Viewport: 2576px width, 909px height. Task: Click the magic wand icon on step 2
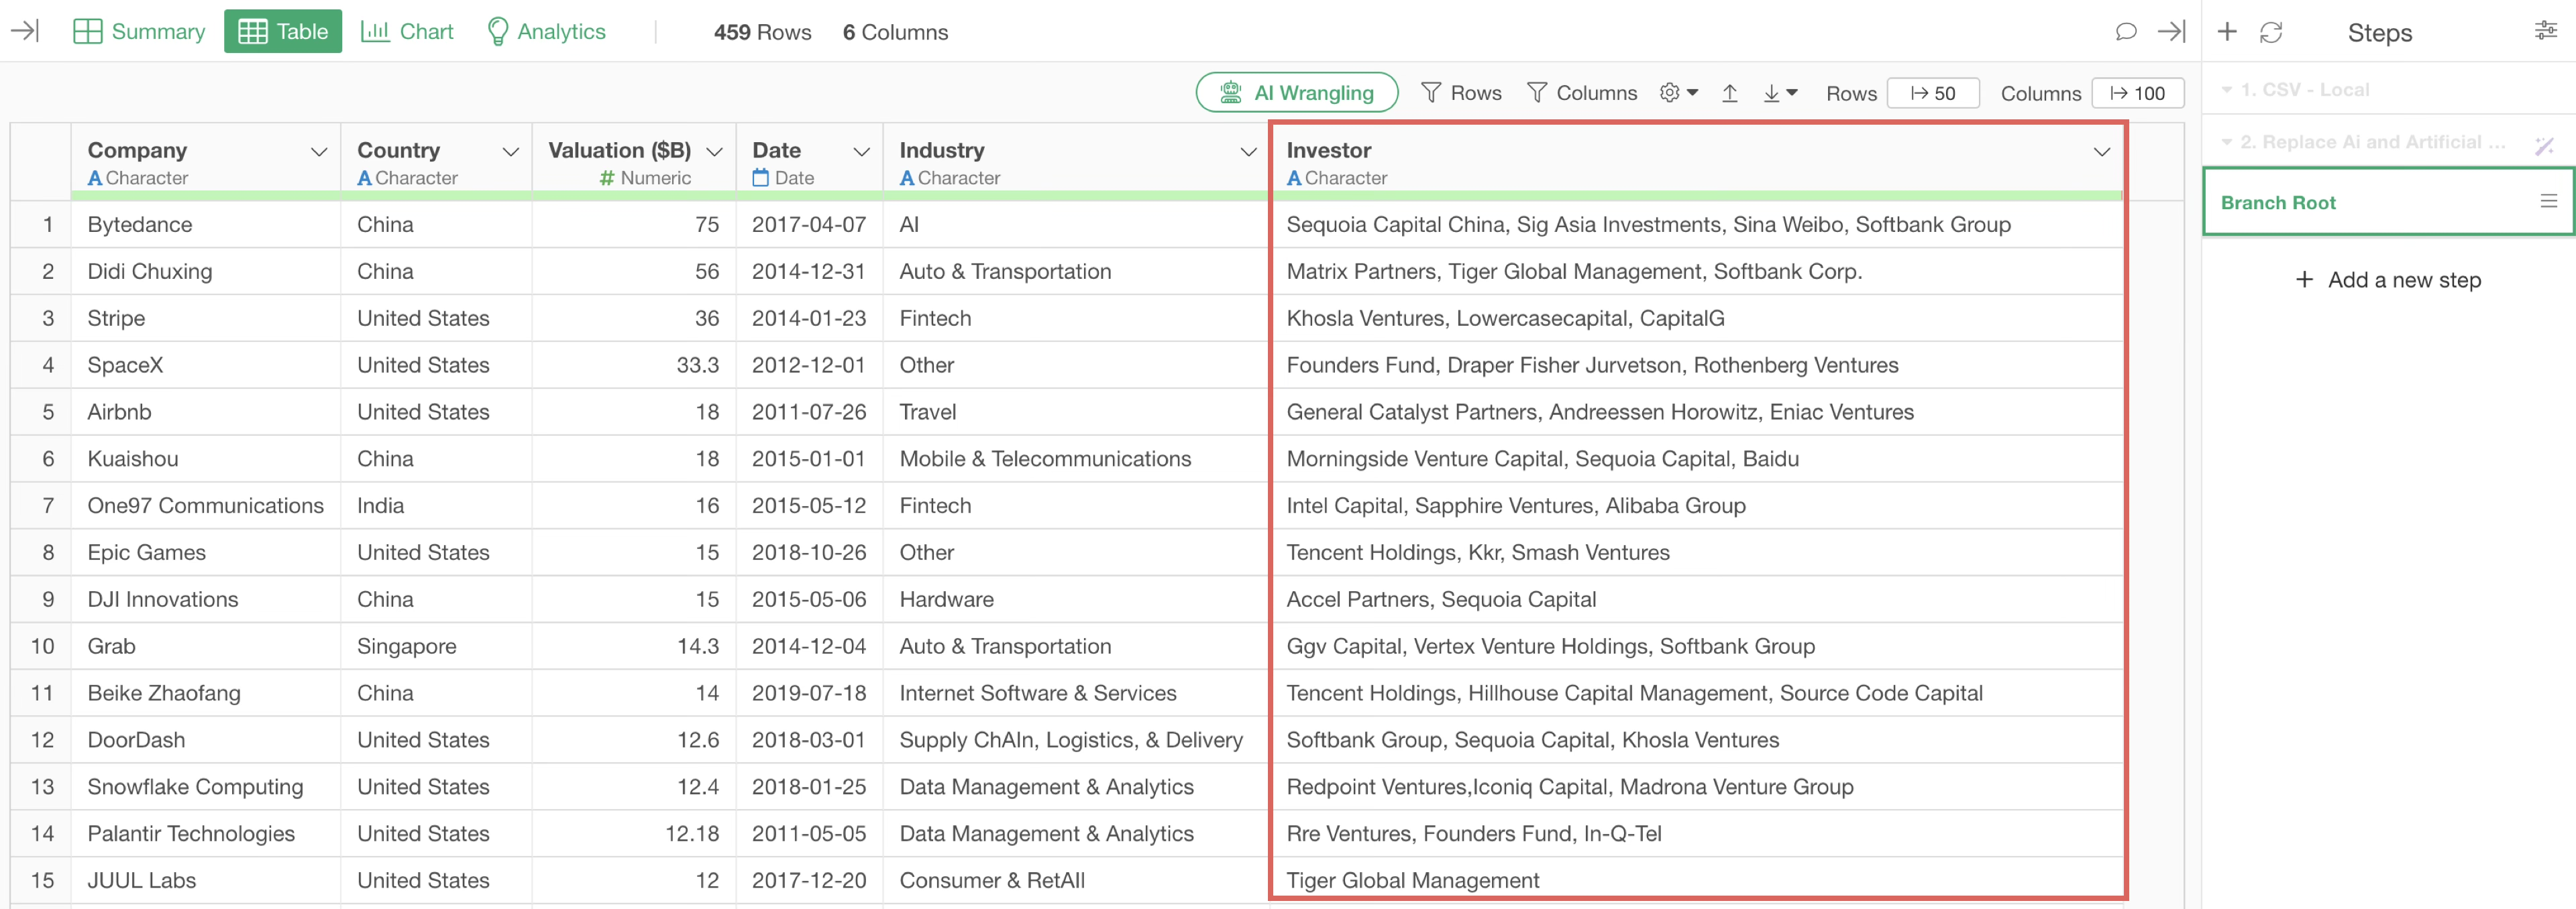2544,146
